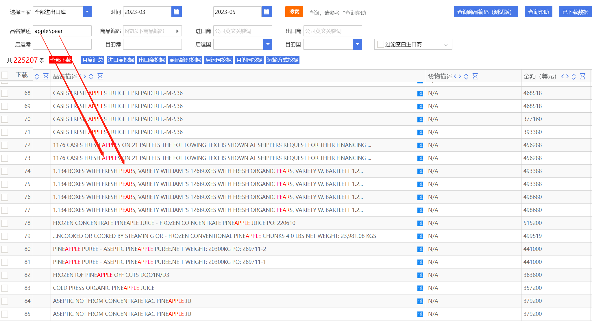
Task: Open the 出口商挖掘 tab
Action: click(151, 60)
